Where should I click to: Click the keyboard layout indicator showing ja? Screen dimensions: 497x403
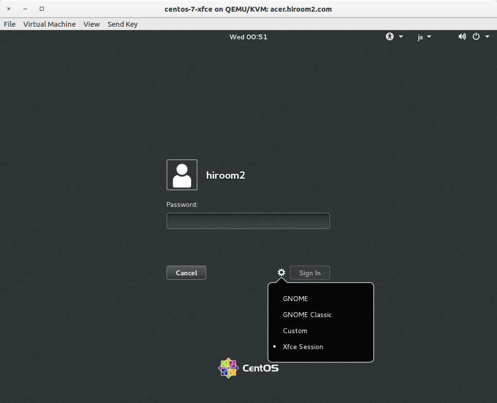point(420,37)
